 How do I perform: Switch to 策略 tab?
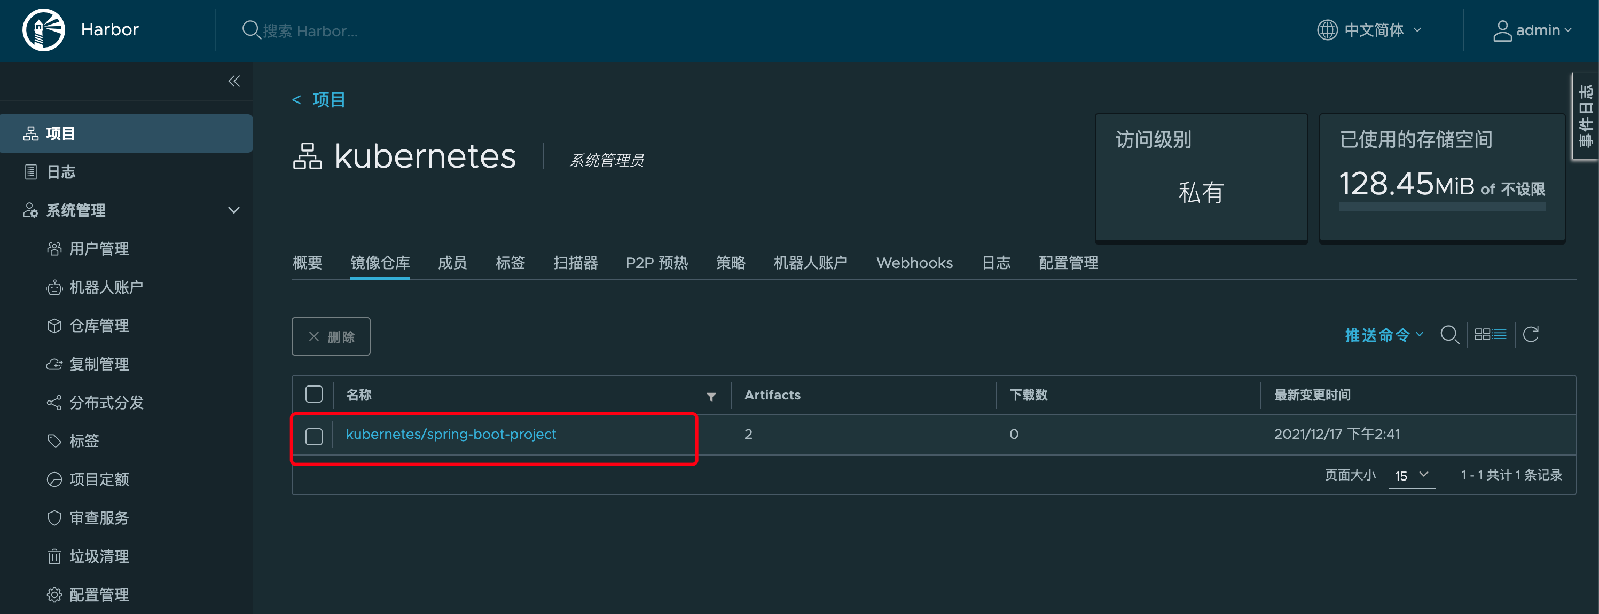(731, 263)
